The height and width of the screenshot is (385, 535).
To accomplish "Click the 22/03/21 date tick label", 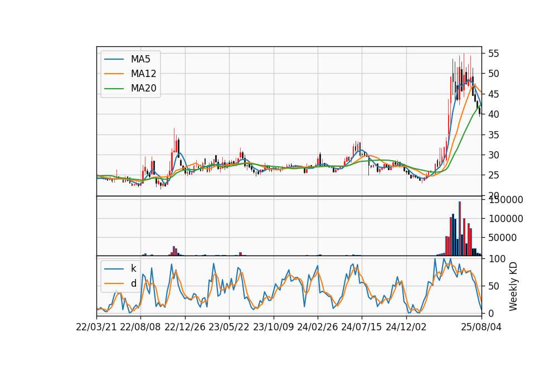I will tap(96, 327).
